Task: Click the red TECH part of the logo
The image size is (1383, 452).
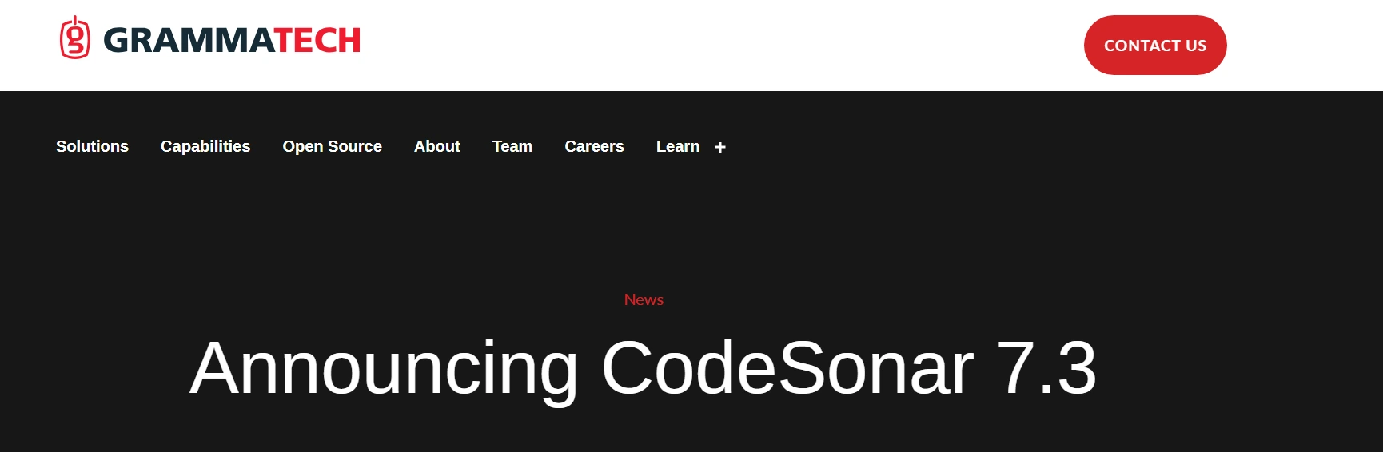Action: coord(318,41)
